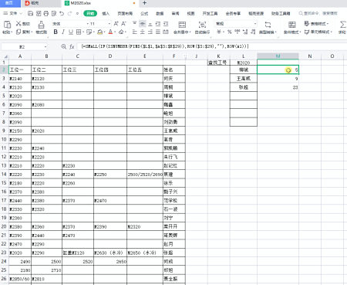Switch to the Developer Tools tab

pos(210,13)
